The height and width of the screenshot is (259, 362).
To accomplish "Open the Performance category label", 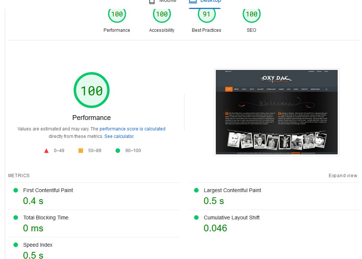I will pyautogui.click(x=117, y=30).
